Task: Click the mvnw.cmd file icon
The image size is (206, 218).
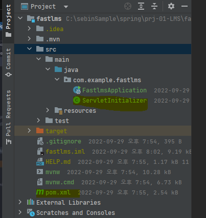Action: tap(40, 182)
